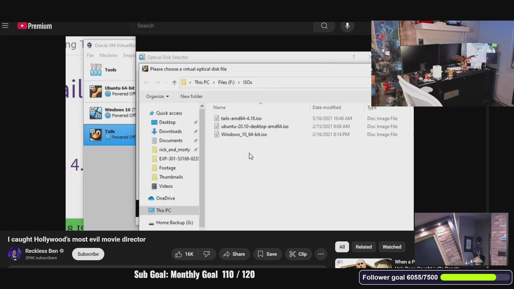This screenshot has width=514, height=289.
Task: Select the All filter chip
Action: point(342,247)
